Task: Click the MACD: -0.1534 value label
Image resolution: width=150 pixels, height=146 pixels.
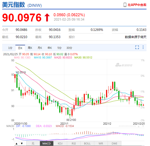Action: click(65, 126)
